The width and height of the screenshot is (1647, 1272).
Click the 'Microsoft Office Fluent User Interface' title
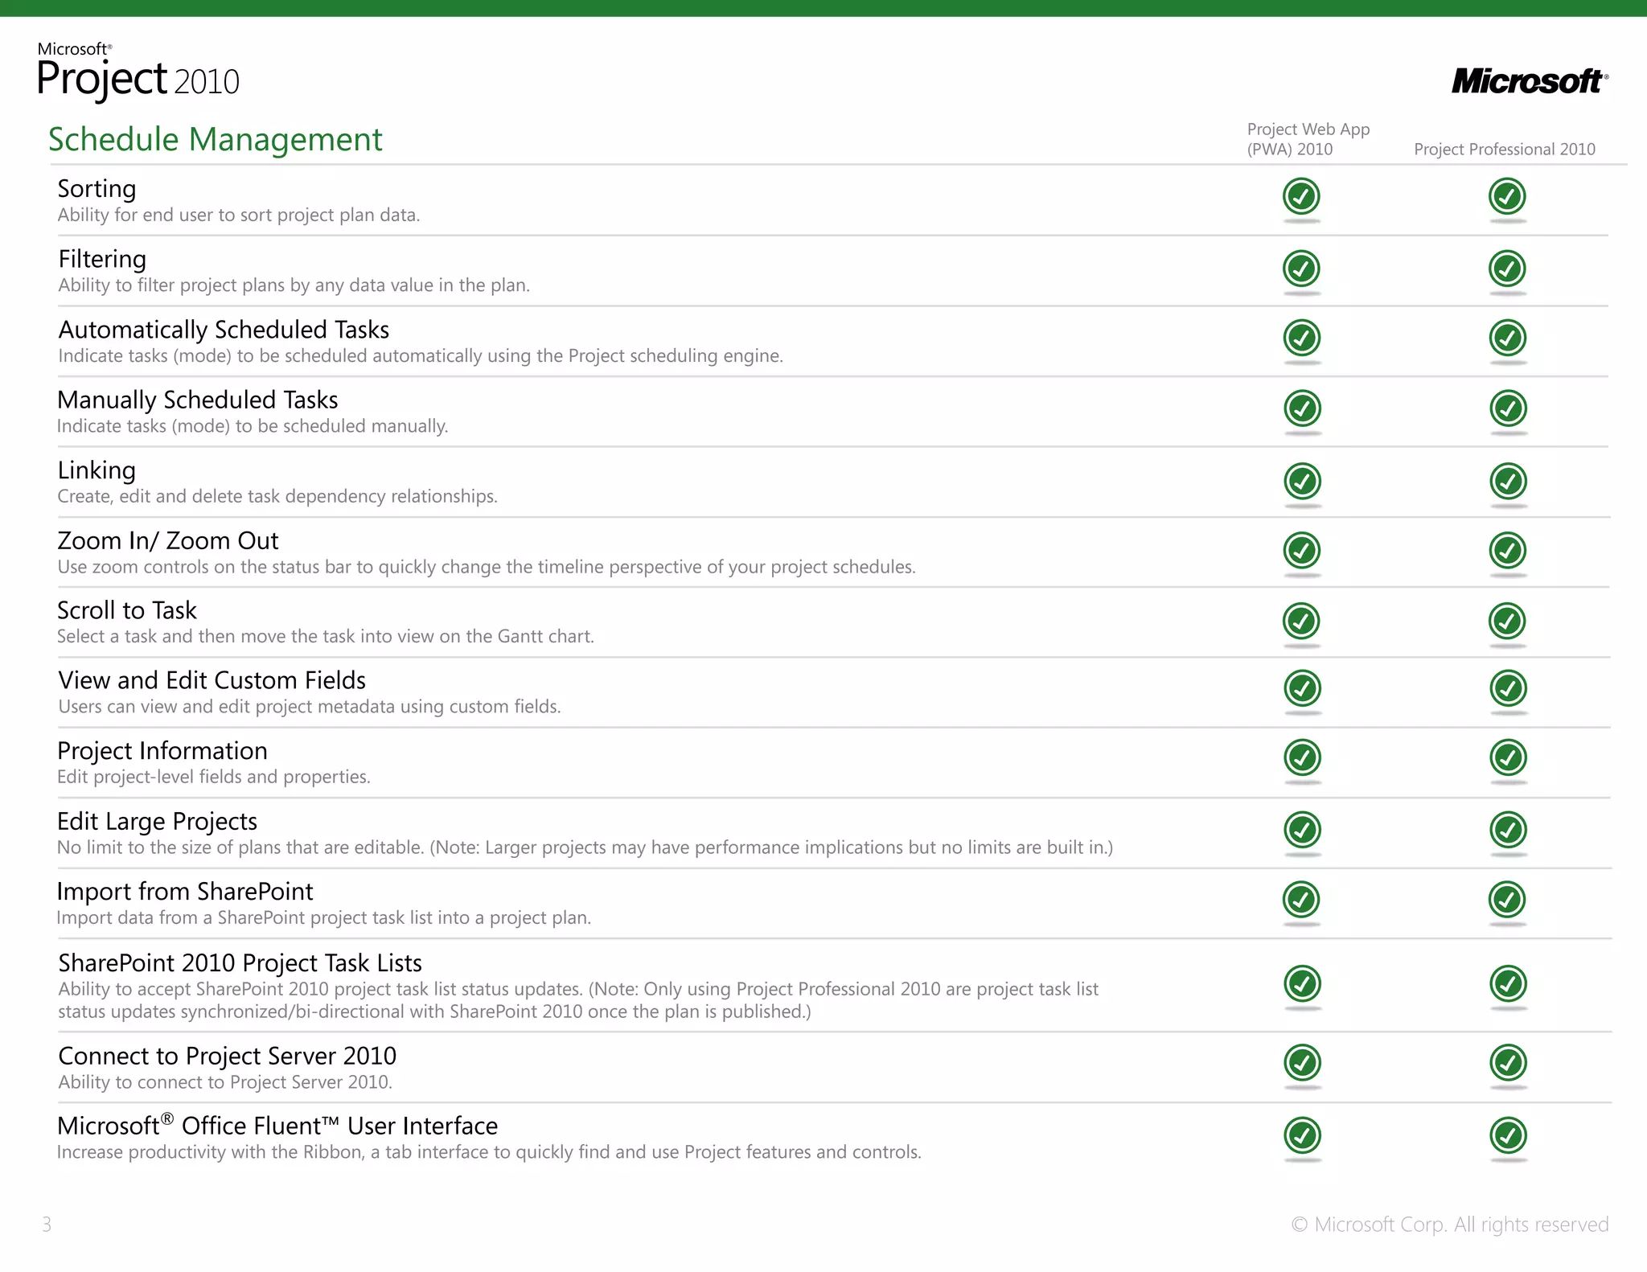click(x=277, y=1126)
